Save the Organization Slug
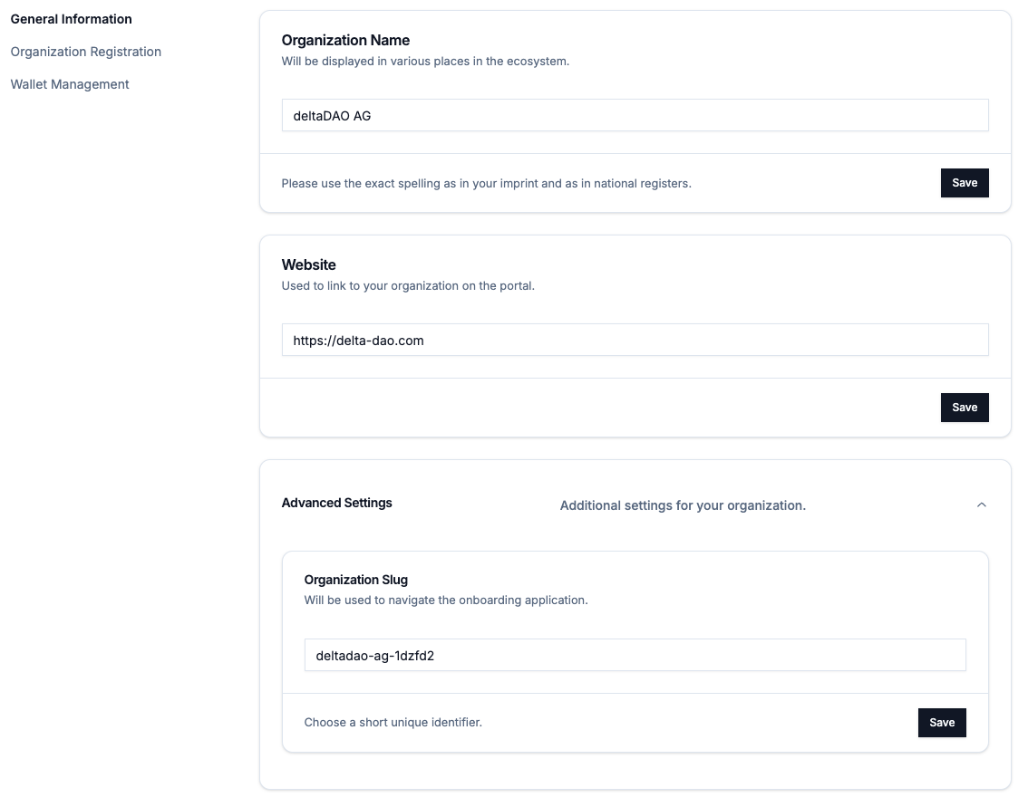This screenshot has height=807, width=1028. tap(941, 723)
